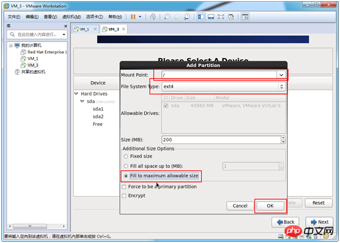Close the library panel with X
This screenshot has height=243, width=340.
(66, 26)
